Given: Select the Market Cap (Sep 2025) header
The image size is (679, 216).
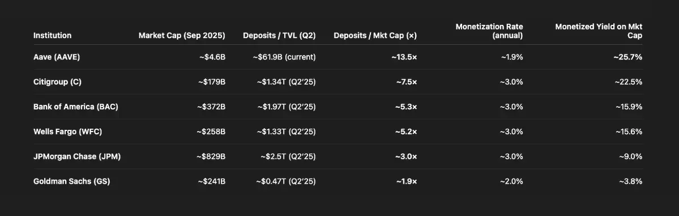Looking at the screenshot, I should tap(182, 36).
